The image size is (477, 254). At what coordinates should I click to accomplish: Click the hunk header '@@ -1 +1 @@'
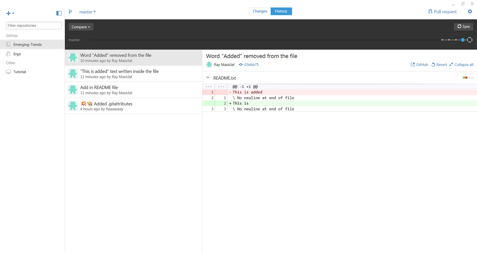pos(245,87)
